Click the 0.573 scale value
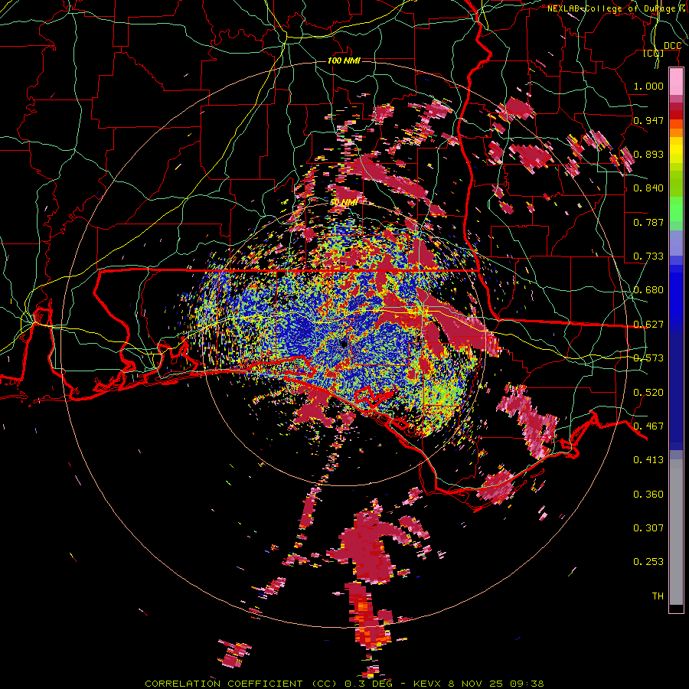 tap(648, 358)
